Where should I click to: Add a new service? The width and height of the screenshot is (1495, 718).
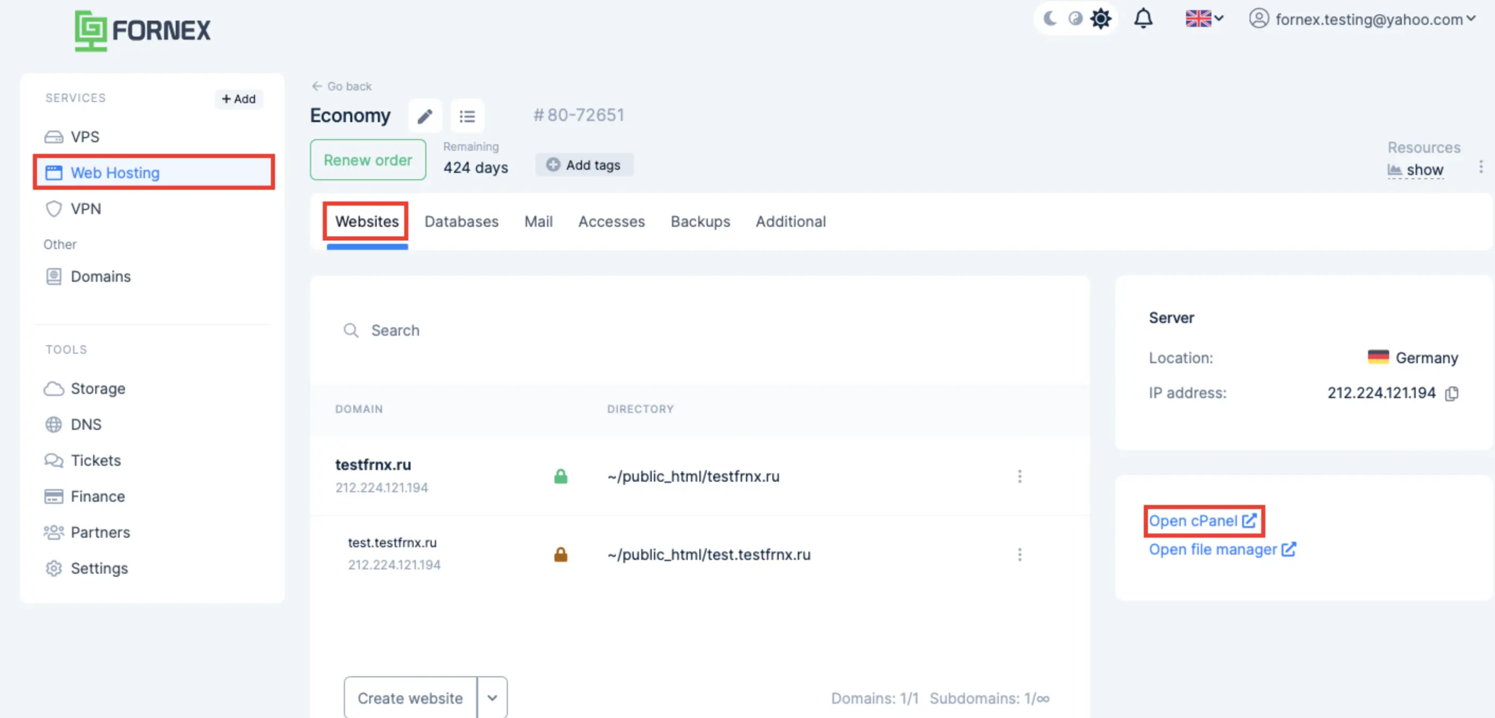(239, 98)
